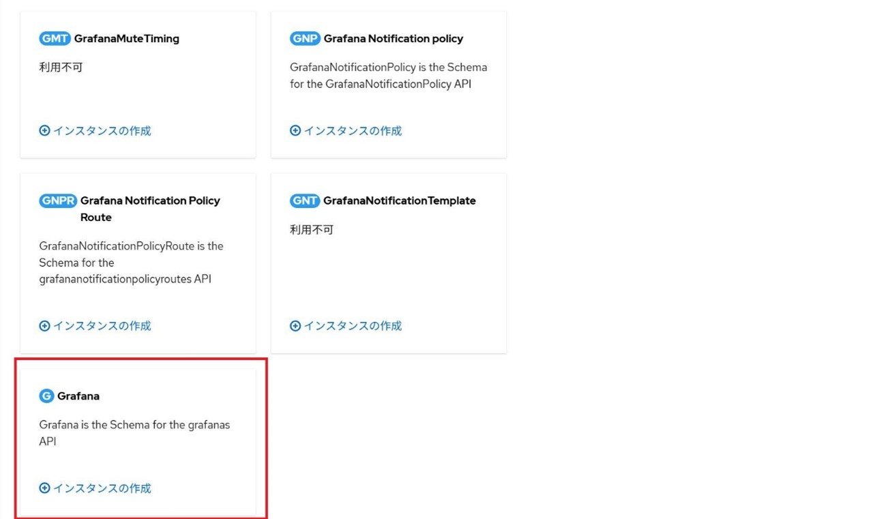Open the GrafanaMuteTiming card title
Image resolution: width=886 pixels, height=519 pixels.
[x=127, y=39]
